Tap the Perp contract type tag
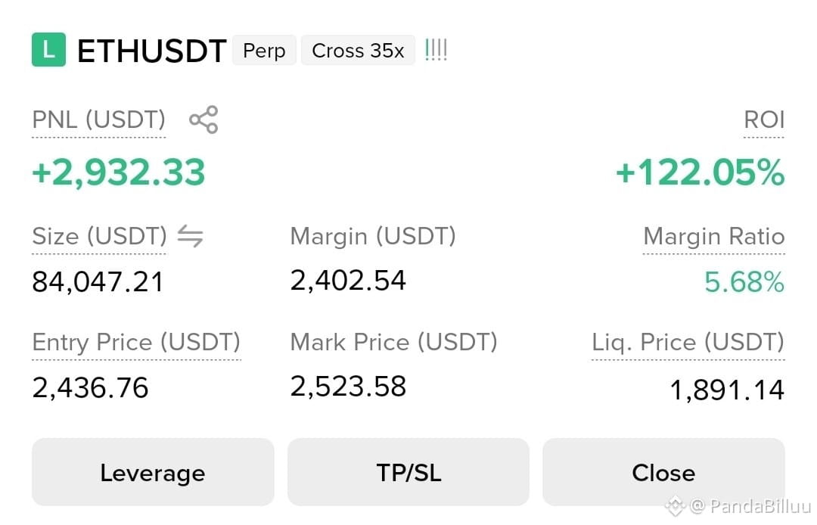817x525 pixels. 264,51
